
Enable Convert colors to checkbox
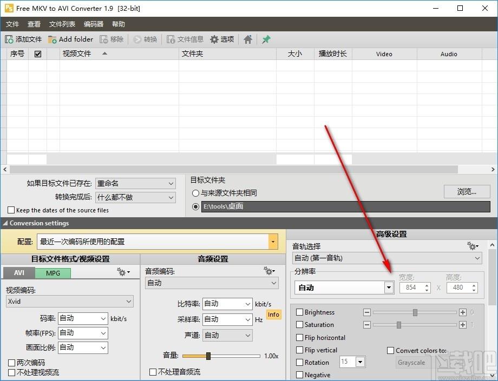pos(391,351)
